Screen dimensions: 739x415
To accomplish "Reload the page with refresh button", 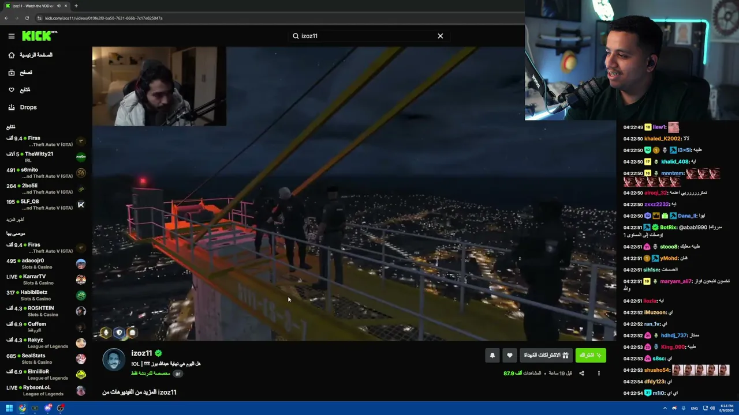I will pos(27,18).
